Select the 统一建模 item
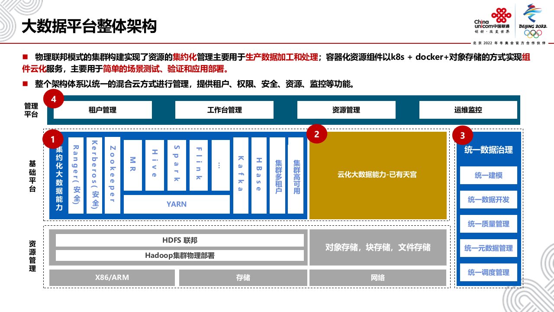 pos(489,175)
